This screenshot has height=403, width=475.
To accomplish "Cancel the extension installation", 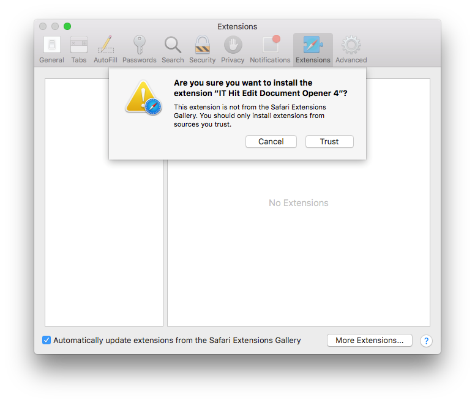I will 271,142.
